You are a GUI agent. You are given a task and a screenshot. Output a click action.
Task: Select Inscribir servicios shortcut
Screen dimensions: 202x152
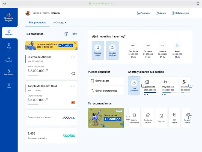(112, 50)
